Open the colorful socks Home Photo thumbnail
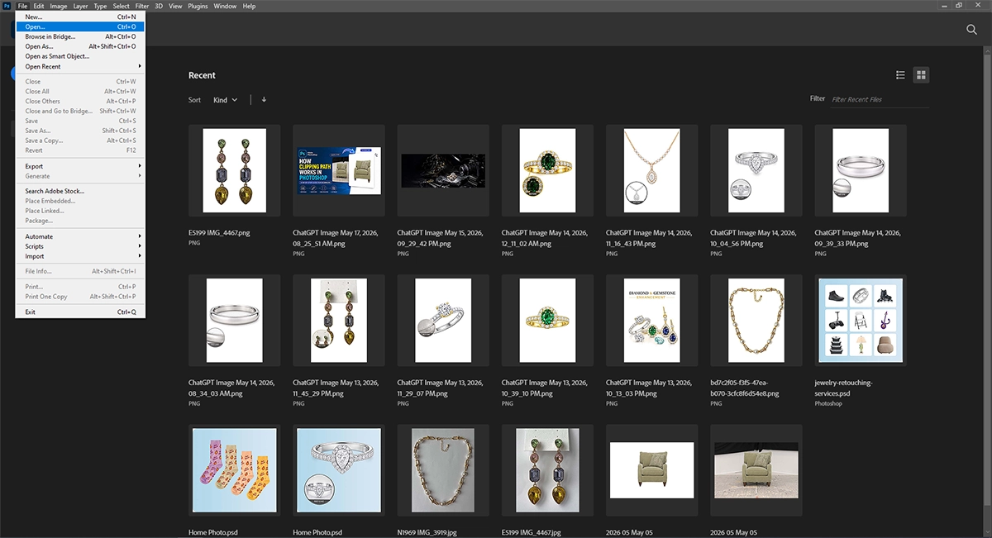The width and height of the screenshot is (992, 538). (234, 471)
